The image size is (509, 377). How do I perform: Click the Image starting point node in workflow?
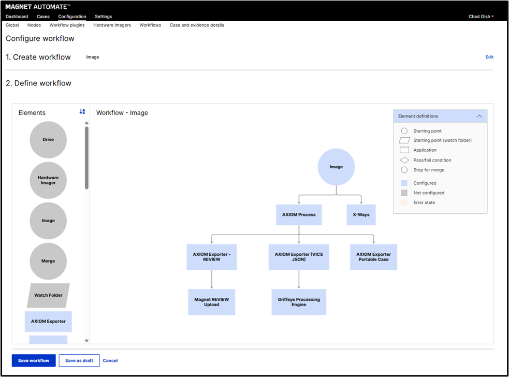(x=336, y=167)
